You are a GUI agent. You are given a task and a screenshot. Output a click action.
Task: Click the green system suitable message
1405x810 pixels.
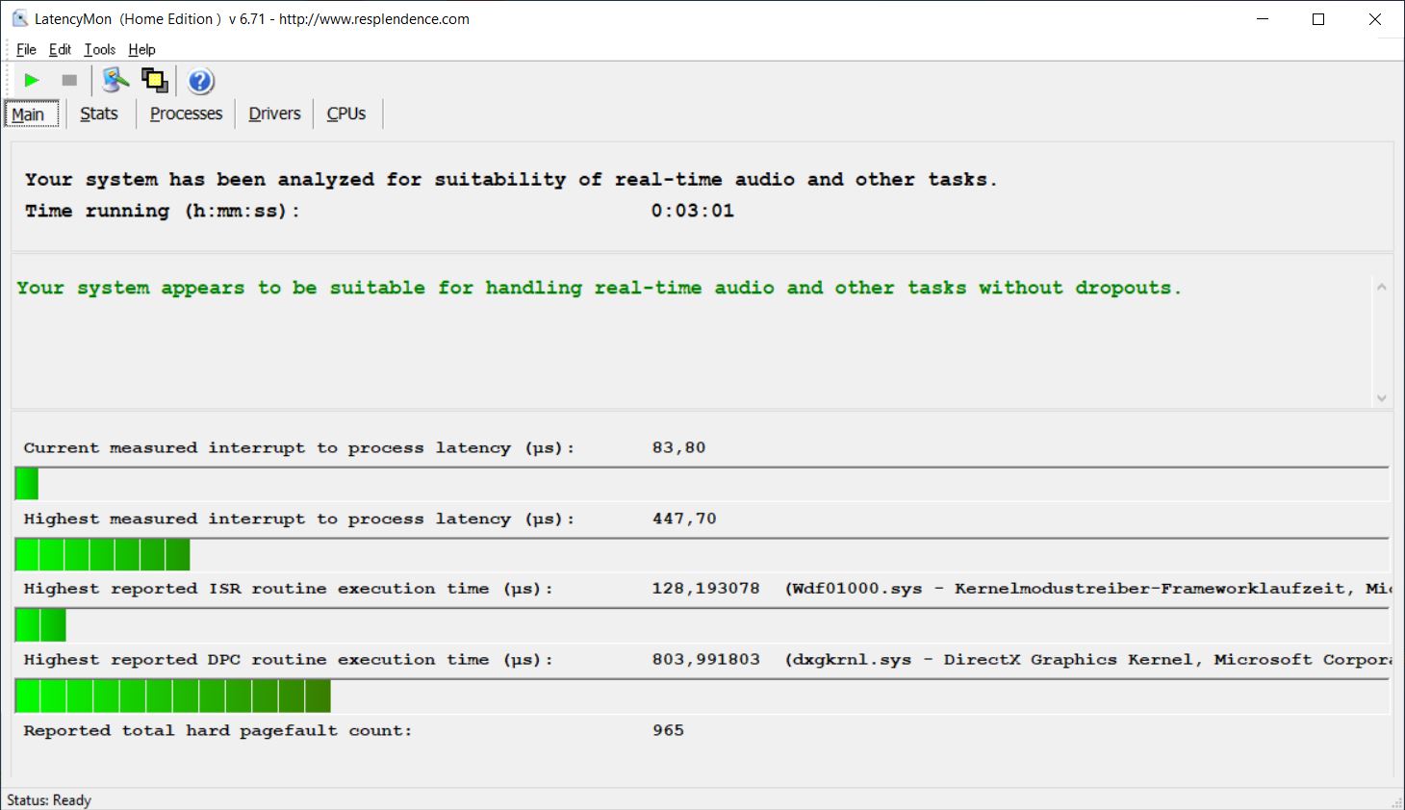599,289
